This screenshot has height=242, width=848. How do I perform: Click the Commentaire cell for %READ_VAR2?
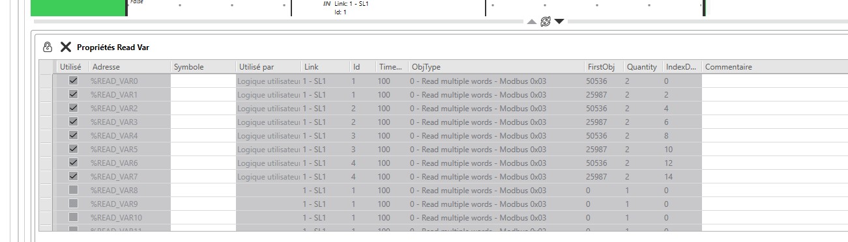(x=774, y=108)
